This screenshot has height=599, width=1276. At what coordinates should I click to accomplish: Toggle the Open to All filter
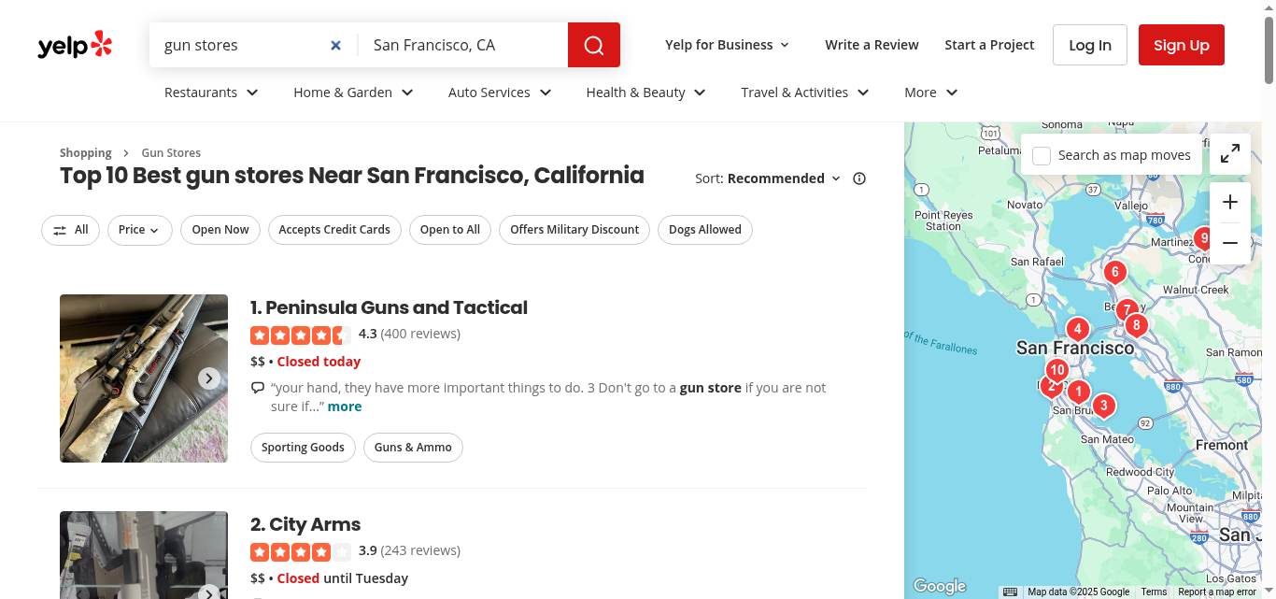pos(450,230)
